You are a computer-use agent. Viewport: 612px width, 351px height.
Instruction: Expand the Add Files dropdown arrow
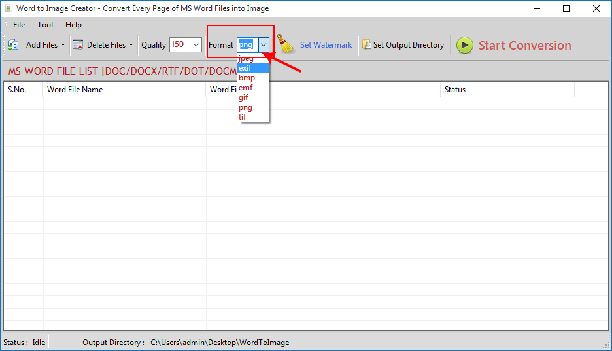(x=63, y=45)
